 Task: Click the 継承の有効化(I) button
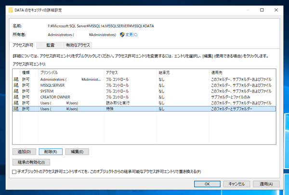coord(31,162)
